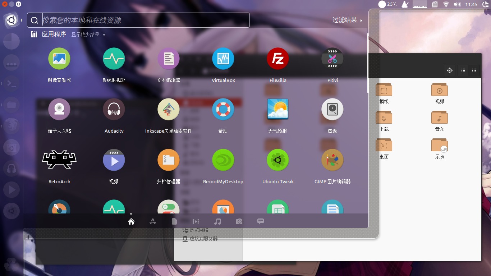This screenshot has width=491, height=276.
Task: Click the Ubuntu Dash launcher button
Action: (12, 20)
